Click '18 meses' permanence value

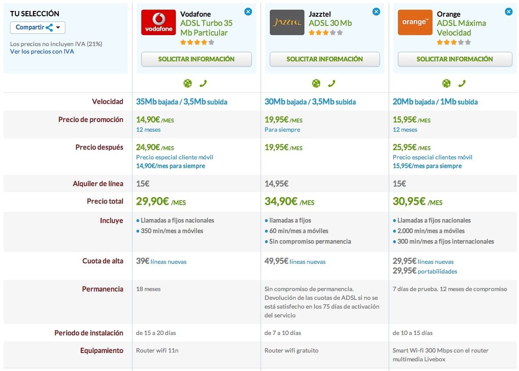click(148, 289)
